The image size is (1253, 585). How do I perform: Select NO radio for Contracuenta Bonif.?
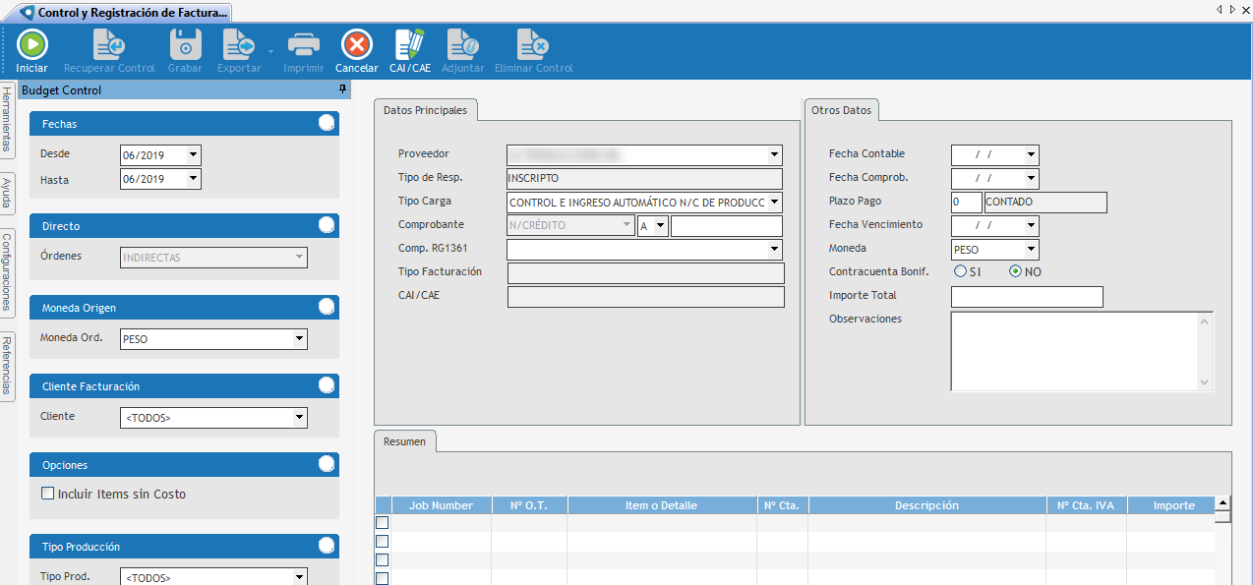click(x=1015, y=271)
